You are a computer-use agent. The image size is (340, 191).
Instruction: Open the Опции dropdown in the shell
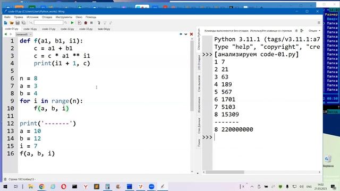pyautogui.click(x=314, y=31)
